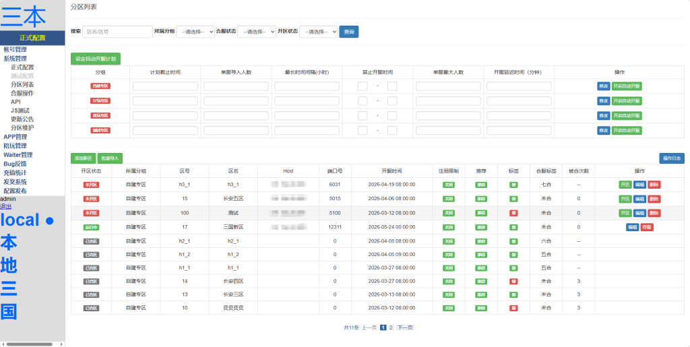Click sidebar horizontal scrollbar
The height and width of the screenshot is (347, 690).
tap(29, 344)
